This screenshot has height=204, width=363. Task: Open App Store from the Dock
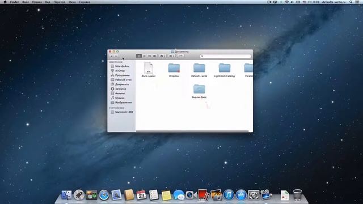click(241, 195)
